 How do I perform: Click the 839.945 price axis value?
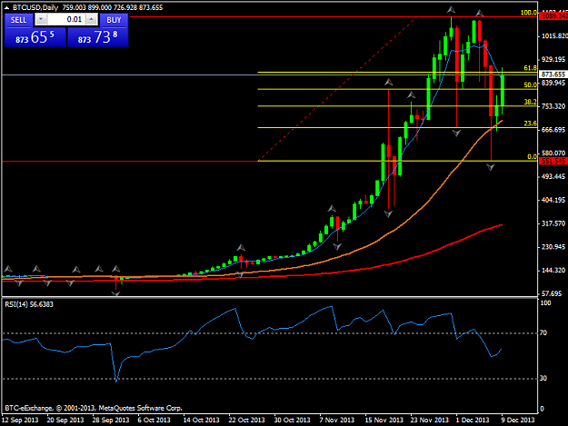coord(554,83)
